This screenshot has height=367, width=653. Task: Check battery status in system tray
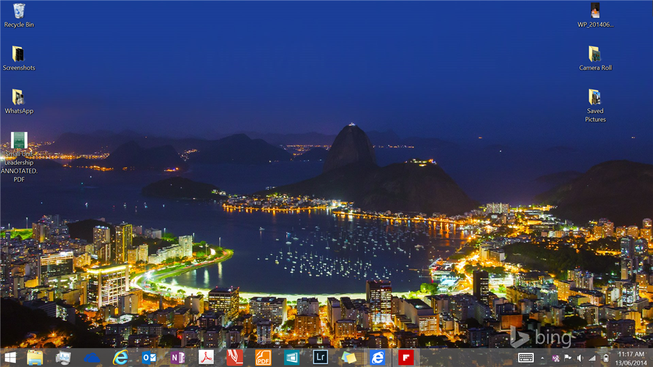(606, 357)
